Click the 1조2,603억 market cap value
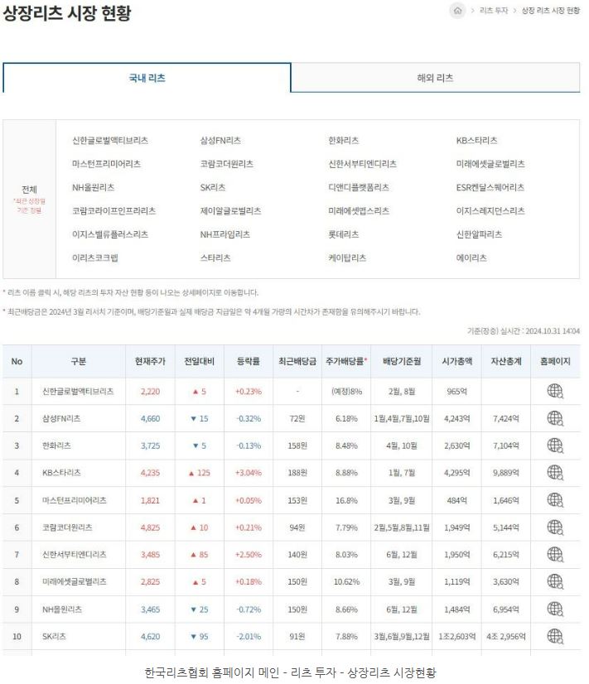This screenshot has height=684, width=589. [x=456, y=637]
